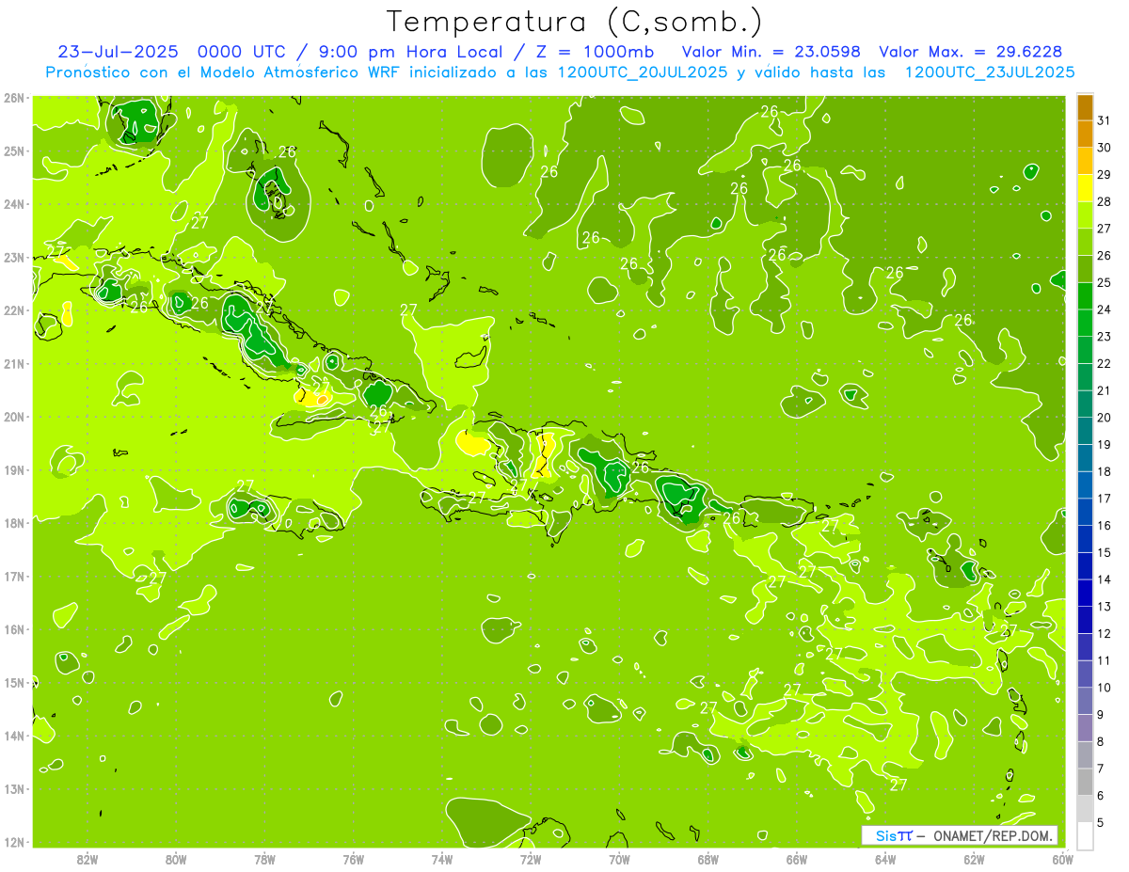Click the white swatch at the color scale bottom

tap(1085, 835)
